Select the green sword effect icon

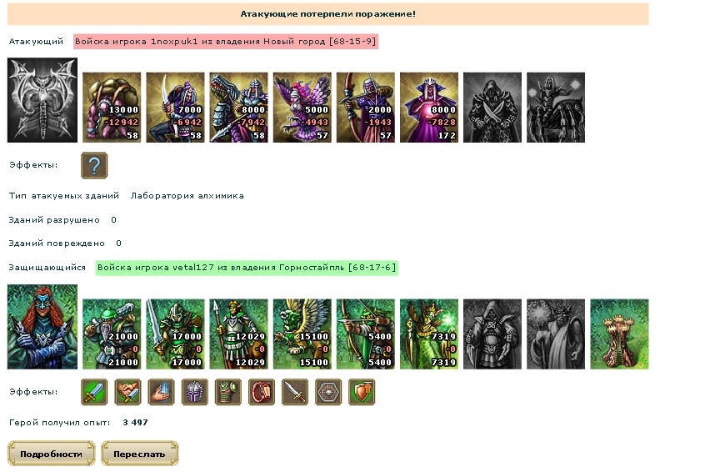point(94,392)
